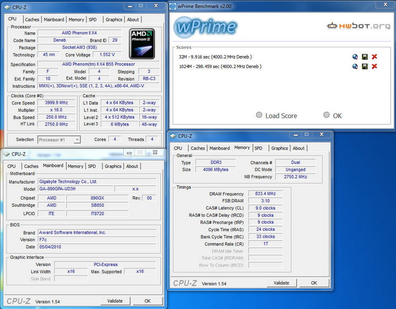
Task: Save the 32M score with floppy icon
Action: pyautogui.click(x=365, y=57)
